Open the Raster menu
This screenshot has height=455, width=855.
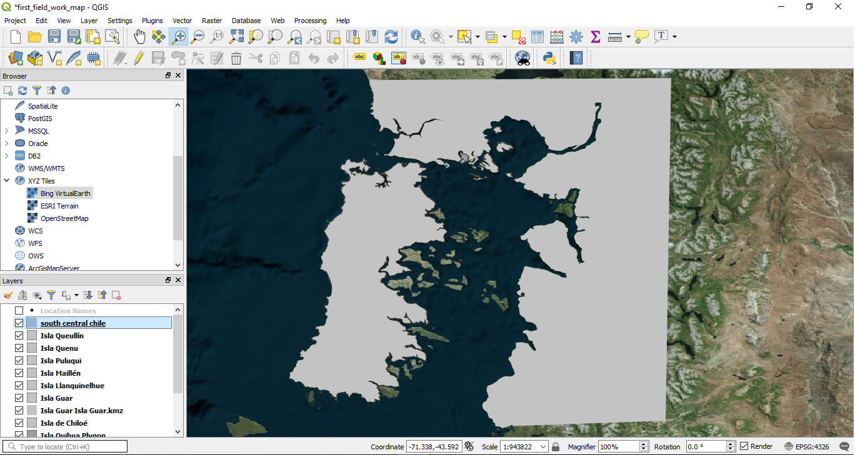click(212, 21)
